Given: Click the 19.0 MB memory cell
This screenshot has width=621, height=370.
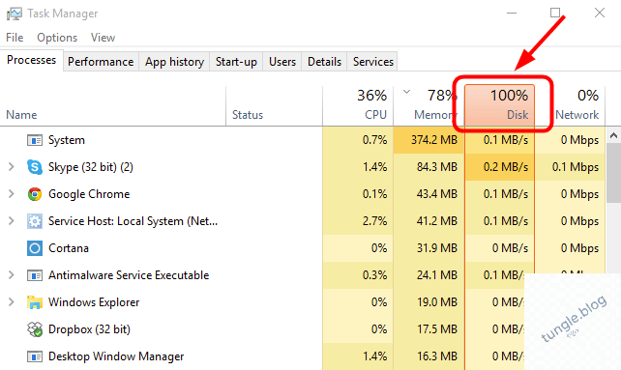Looking at the screenshot, I should tap(429, 302).
